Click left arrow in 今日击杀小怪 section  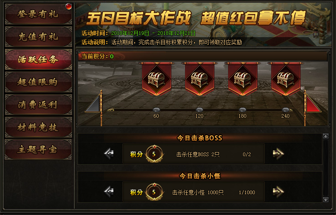click(109, 191)
